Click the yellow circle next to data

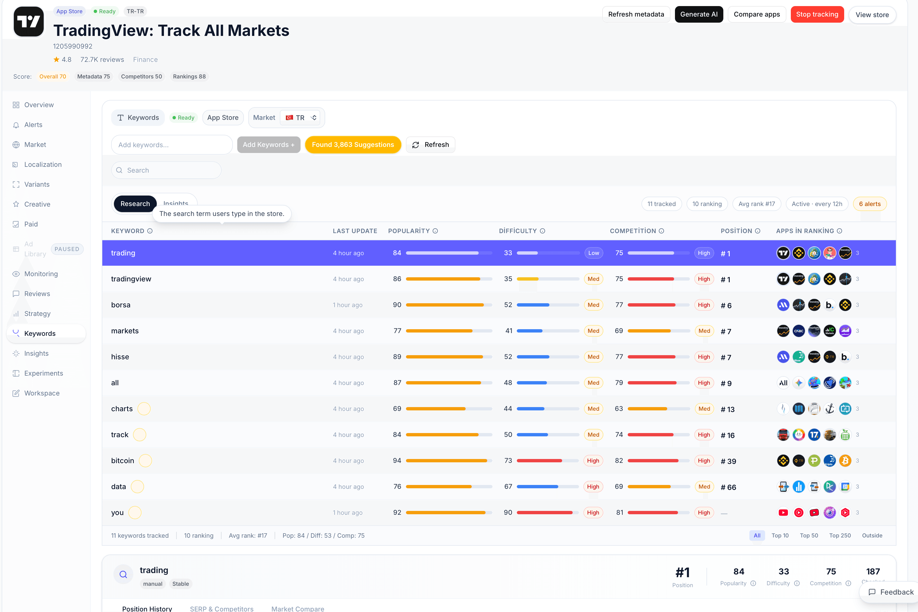(137, 487)
